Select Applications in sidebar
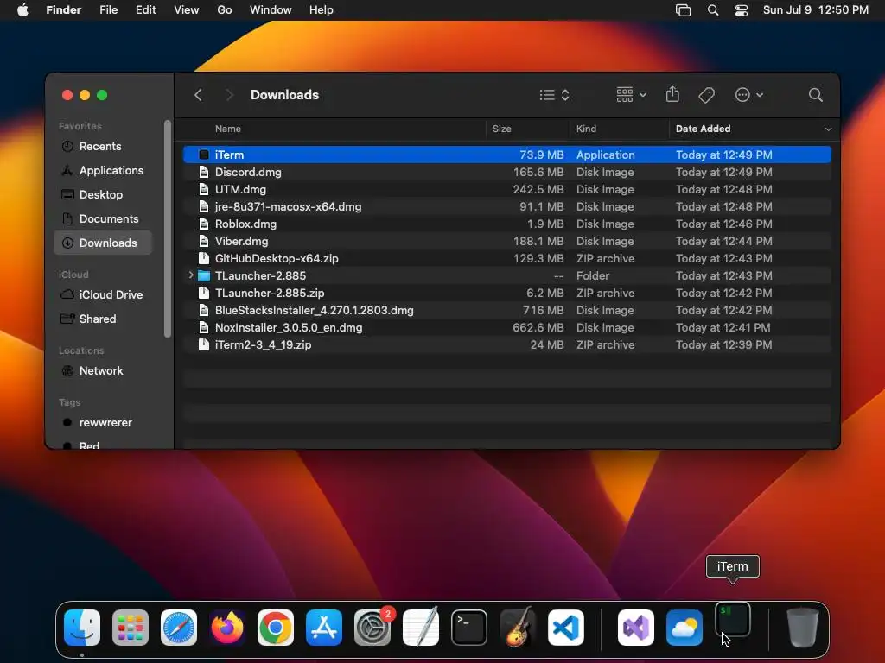This screenshot has width=885, height=663. (103, 170)
